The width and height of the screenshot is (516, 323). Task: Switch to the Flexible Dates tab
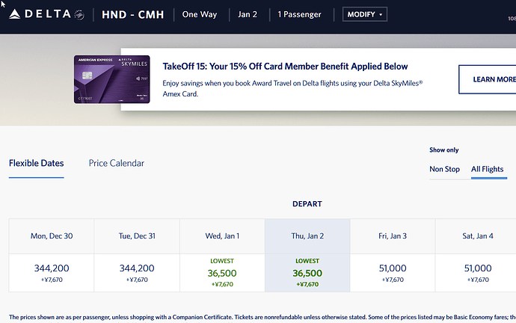[36, 163]
